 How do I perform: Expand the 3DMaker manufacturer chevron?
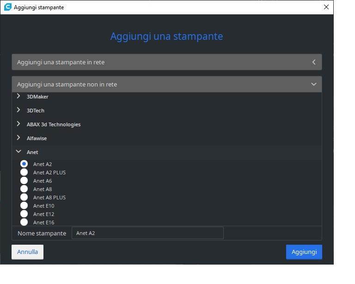tap(18, 96)
